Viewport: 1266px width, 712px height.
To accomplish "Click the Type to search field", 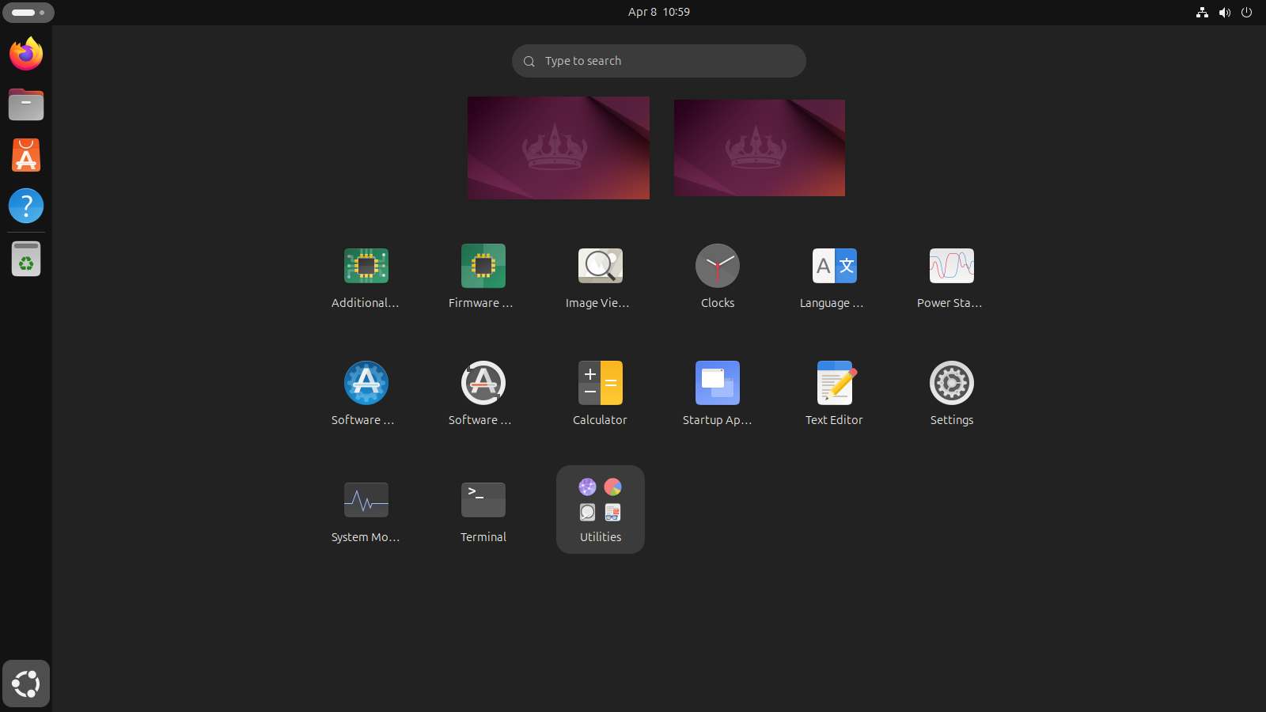I will click(x=658, y=60).
